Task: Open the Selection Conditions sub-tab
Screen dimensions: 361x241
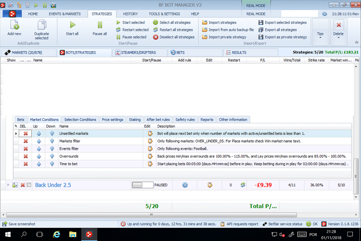Action: coord(80,119)
